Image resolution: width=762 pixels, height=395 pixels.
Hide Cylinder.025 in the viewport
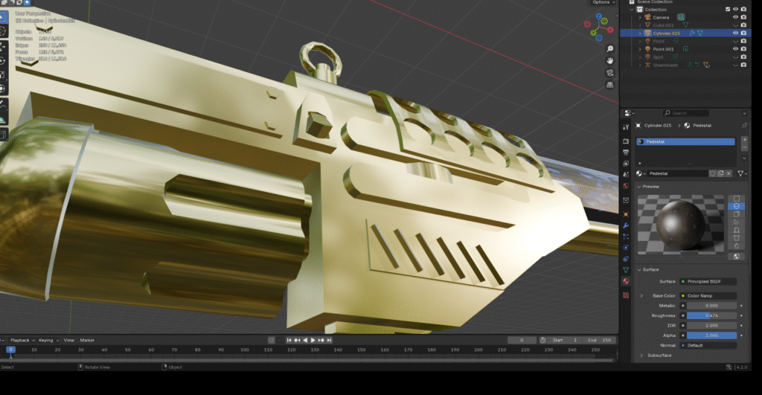point(735,33)
